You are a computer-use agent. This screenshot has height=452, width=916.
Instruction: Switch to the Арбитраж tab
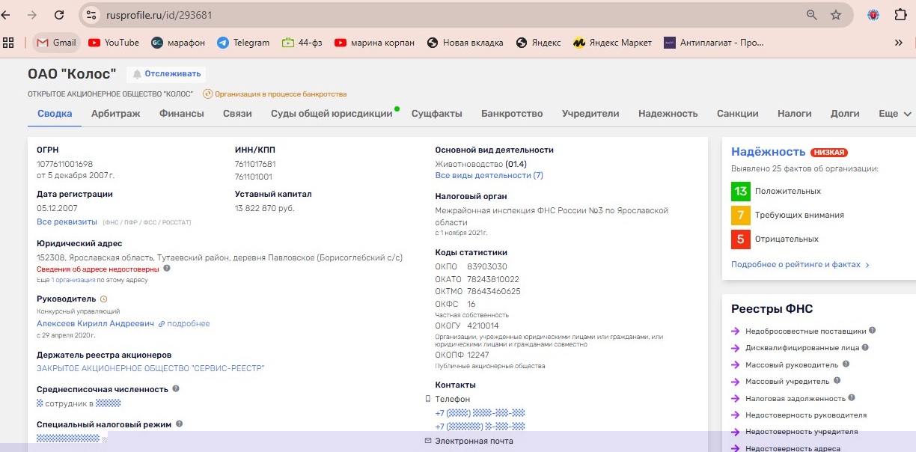pyautogui.click(x=116, y=114)
